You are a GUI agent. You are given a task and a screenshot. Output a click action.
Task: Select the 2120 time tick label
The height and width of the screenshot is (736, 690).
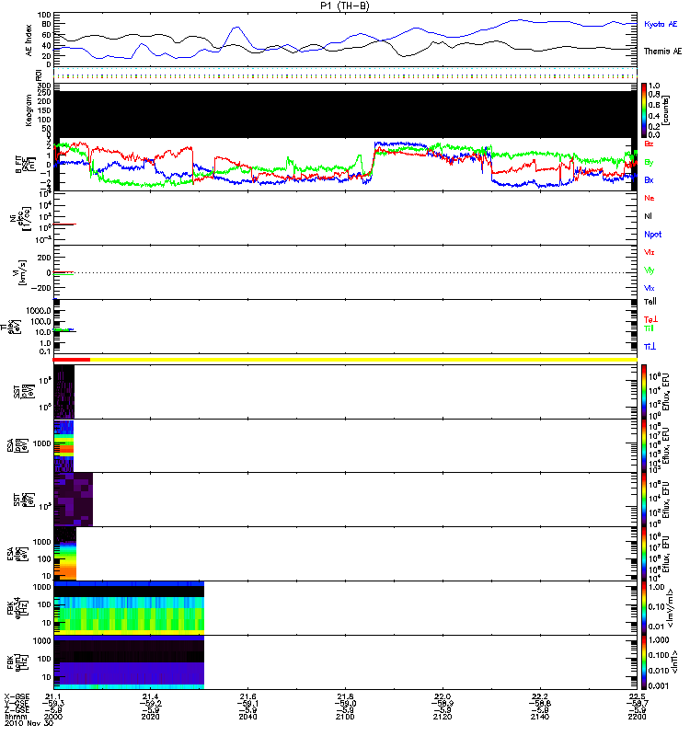(443, 717)
